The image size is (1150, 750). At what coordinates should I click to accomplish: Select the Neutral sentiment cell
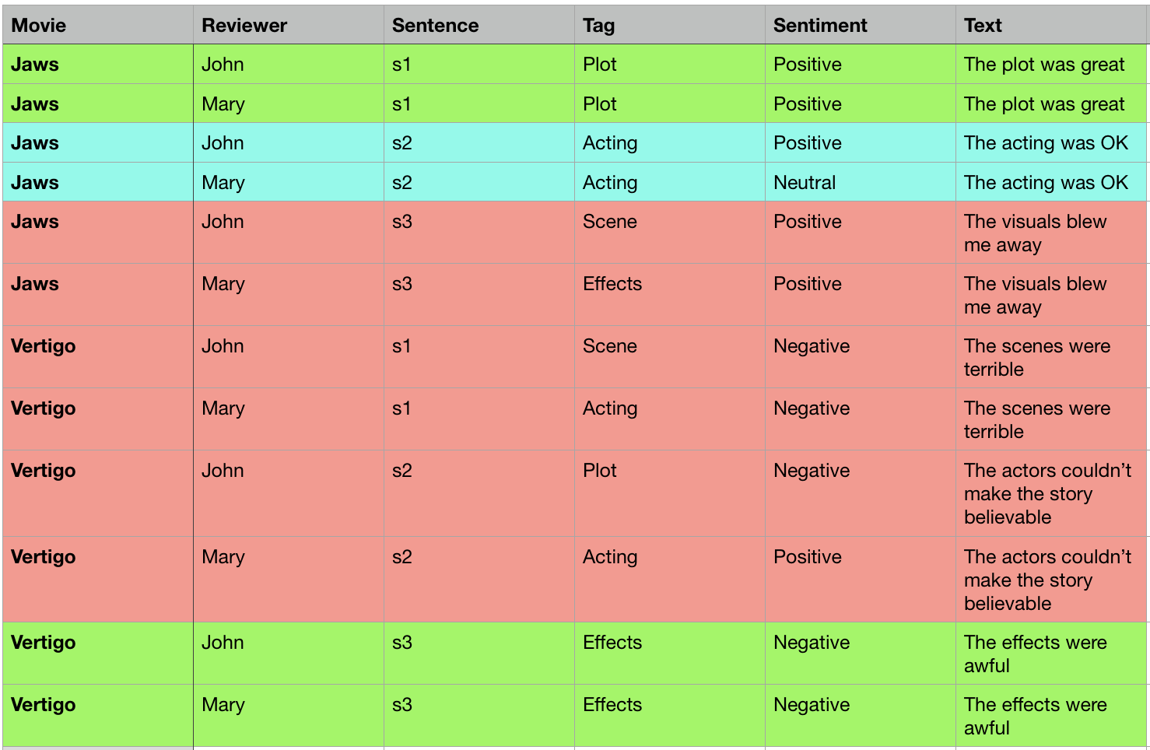(861, 182)
